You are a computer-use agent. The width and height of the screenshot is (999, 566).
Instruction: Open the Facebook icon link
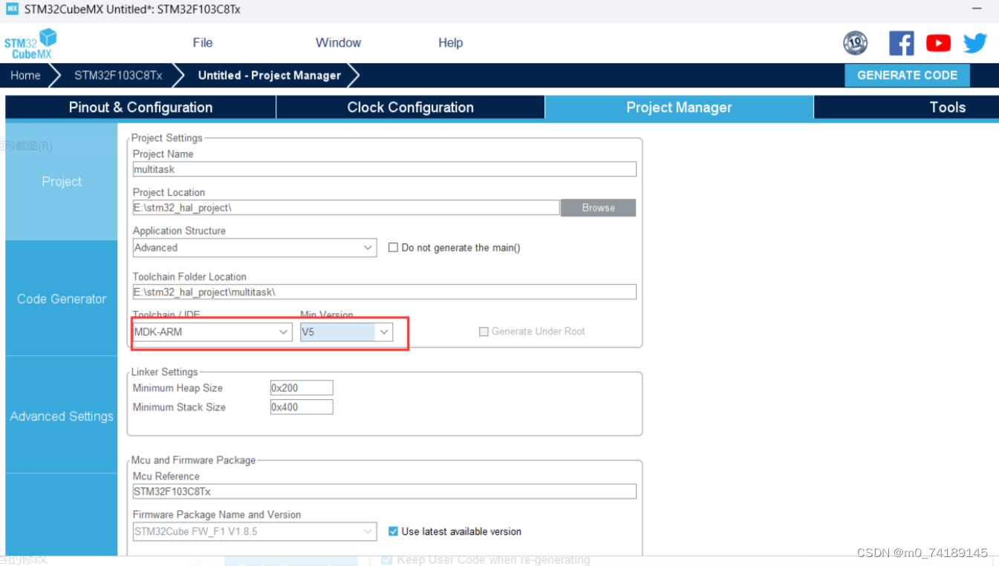click(x=902, y=43)
